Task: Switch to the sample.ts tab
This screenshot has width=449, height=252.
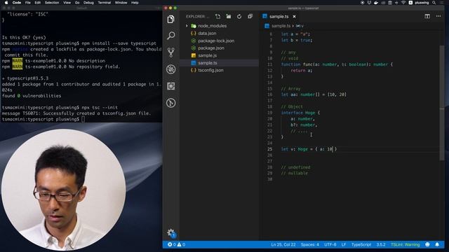Action: click(x=279, y=17)
